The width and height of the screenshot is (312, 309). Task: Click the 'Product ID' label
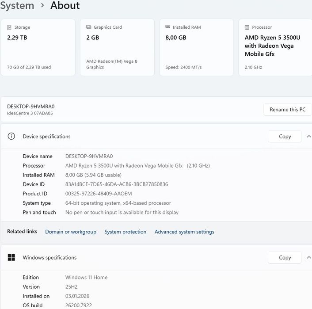pyautogui.click(x=35, y=194)
